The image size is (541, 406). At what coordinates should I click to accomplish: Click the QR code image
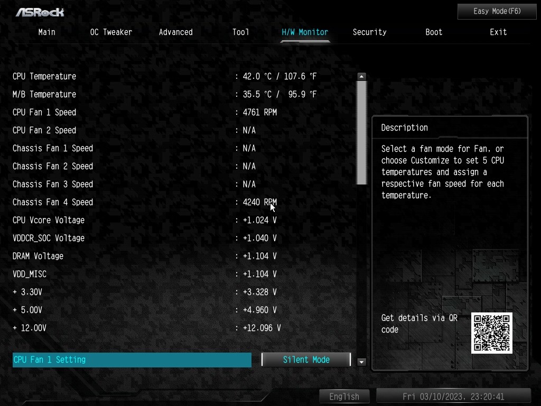(491, 333)
